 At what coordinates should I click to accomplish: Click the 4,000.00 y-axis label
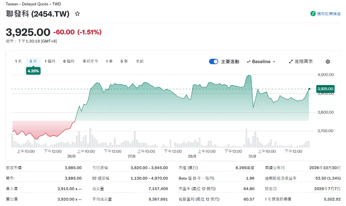pos(326,75)
